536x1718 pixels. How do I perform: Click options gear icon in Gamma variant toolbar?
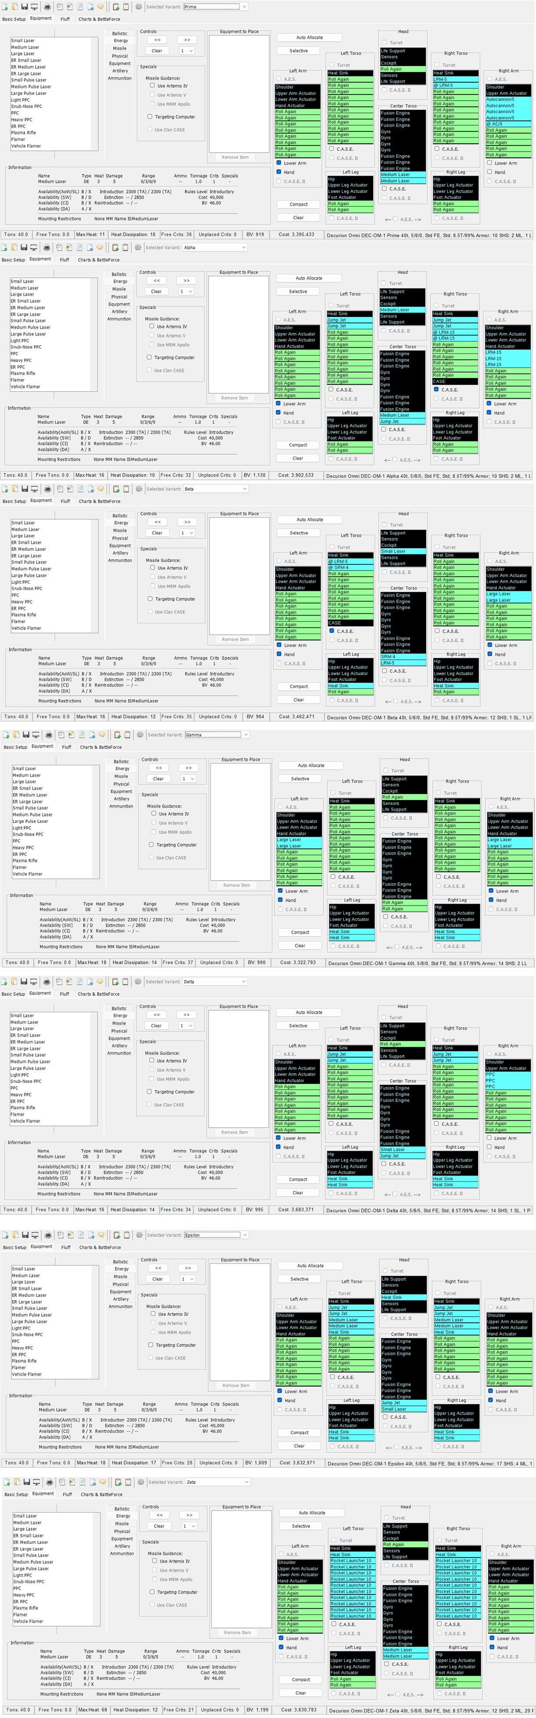click(x=141, y=734)
